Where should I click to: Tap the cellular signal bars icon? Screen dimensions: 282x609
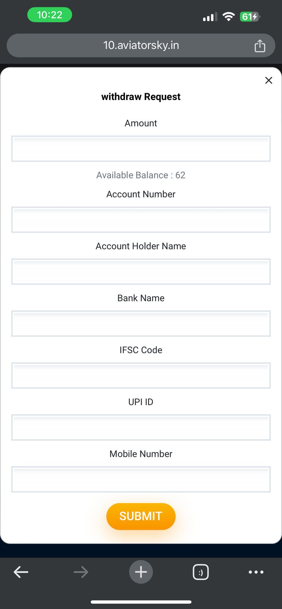(210, 17)
